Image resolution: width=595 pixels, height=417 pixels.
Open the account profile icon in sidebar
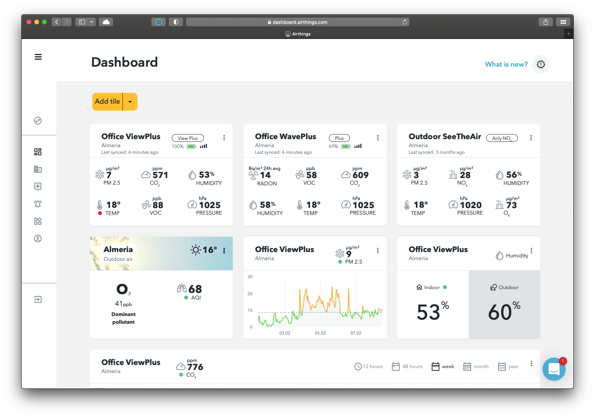38,239
